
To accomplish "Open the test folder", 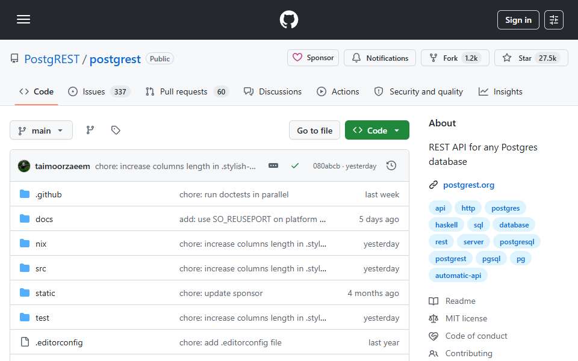I will pyautogui.click(x=42, y=318).
